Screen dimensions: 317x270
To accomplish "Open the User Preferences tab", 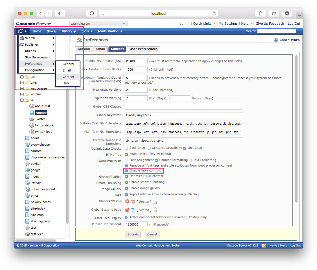I will pos(144,49).
